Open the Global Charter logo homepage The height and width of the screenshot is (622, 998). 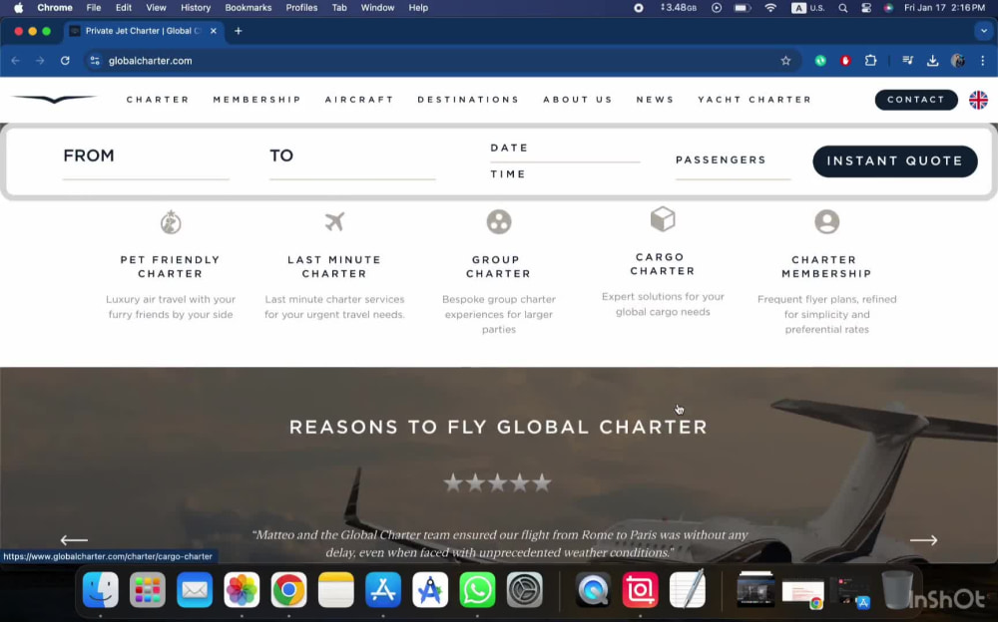tap(54, 100)
